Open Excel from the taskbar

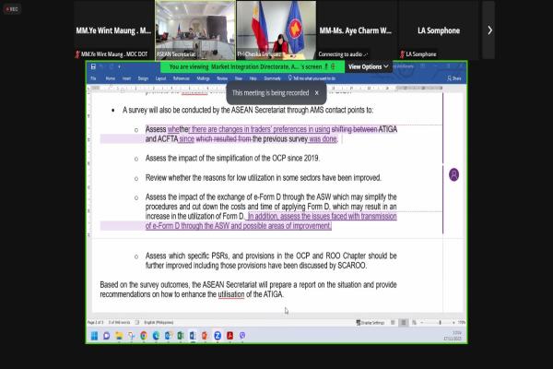coord(181,336)
